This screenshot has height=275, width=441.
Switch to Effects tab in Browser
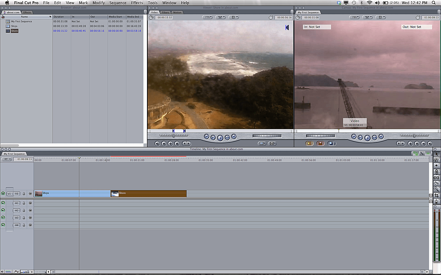coord(27,12)
